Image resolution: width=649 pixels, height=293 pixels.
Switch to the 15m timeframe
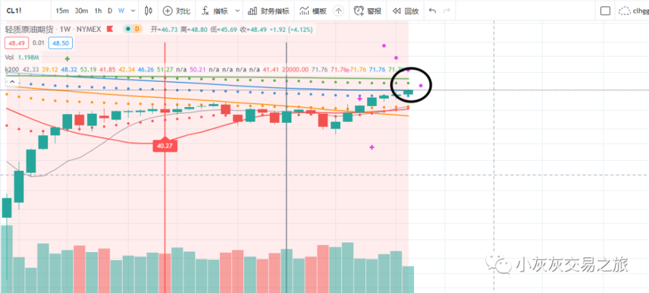(62, 11)
